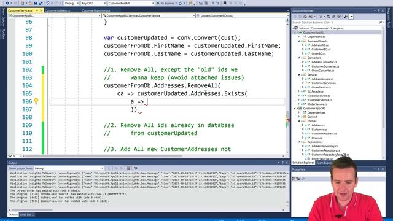Open CustomerBO.cs in Solution Explorer

[x=321, y=49]
